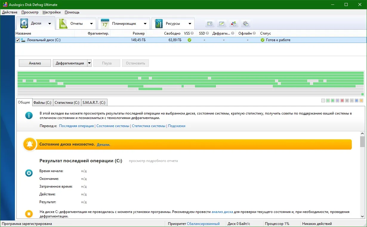Follow the Последняя операция link
Viewport: 367px width, 227px height.
(x=76, y=126)
